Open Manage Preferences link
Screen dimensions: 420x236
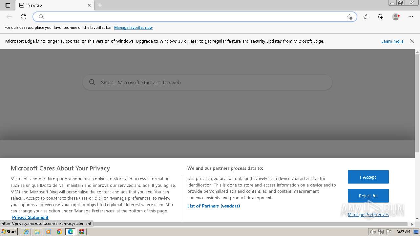pos(368,215)
